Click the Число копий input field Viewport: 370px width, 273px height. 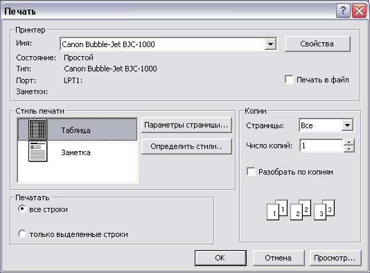pos(321,146)
